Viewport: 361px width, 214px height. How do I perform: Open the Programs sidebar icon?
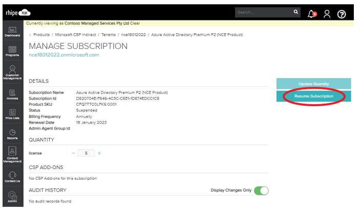click(x=12, y=51)
